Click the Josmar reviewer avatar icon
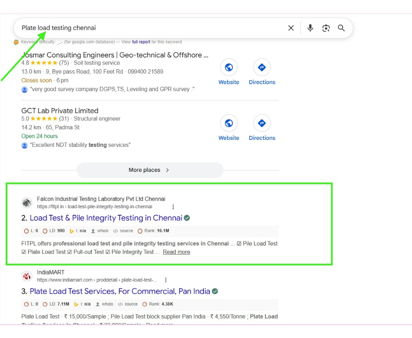 point(25,89)
